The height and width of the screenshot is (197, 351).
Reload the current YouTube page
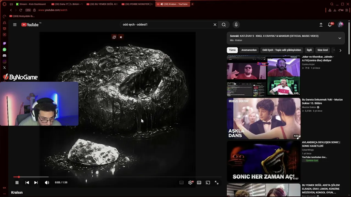(x=21, y=10)
